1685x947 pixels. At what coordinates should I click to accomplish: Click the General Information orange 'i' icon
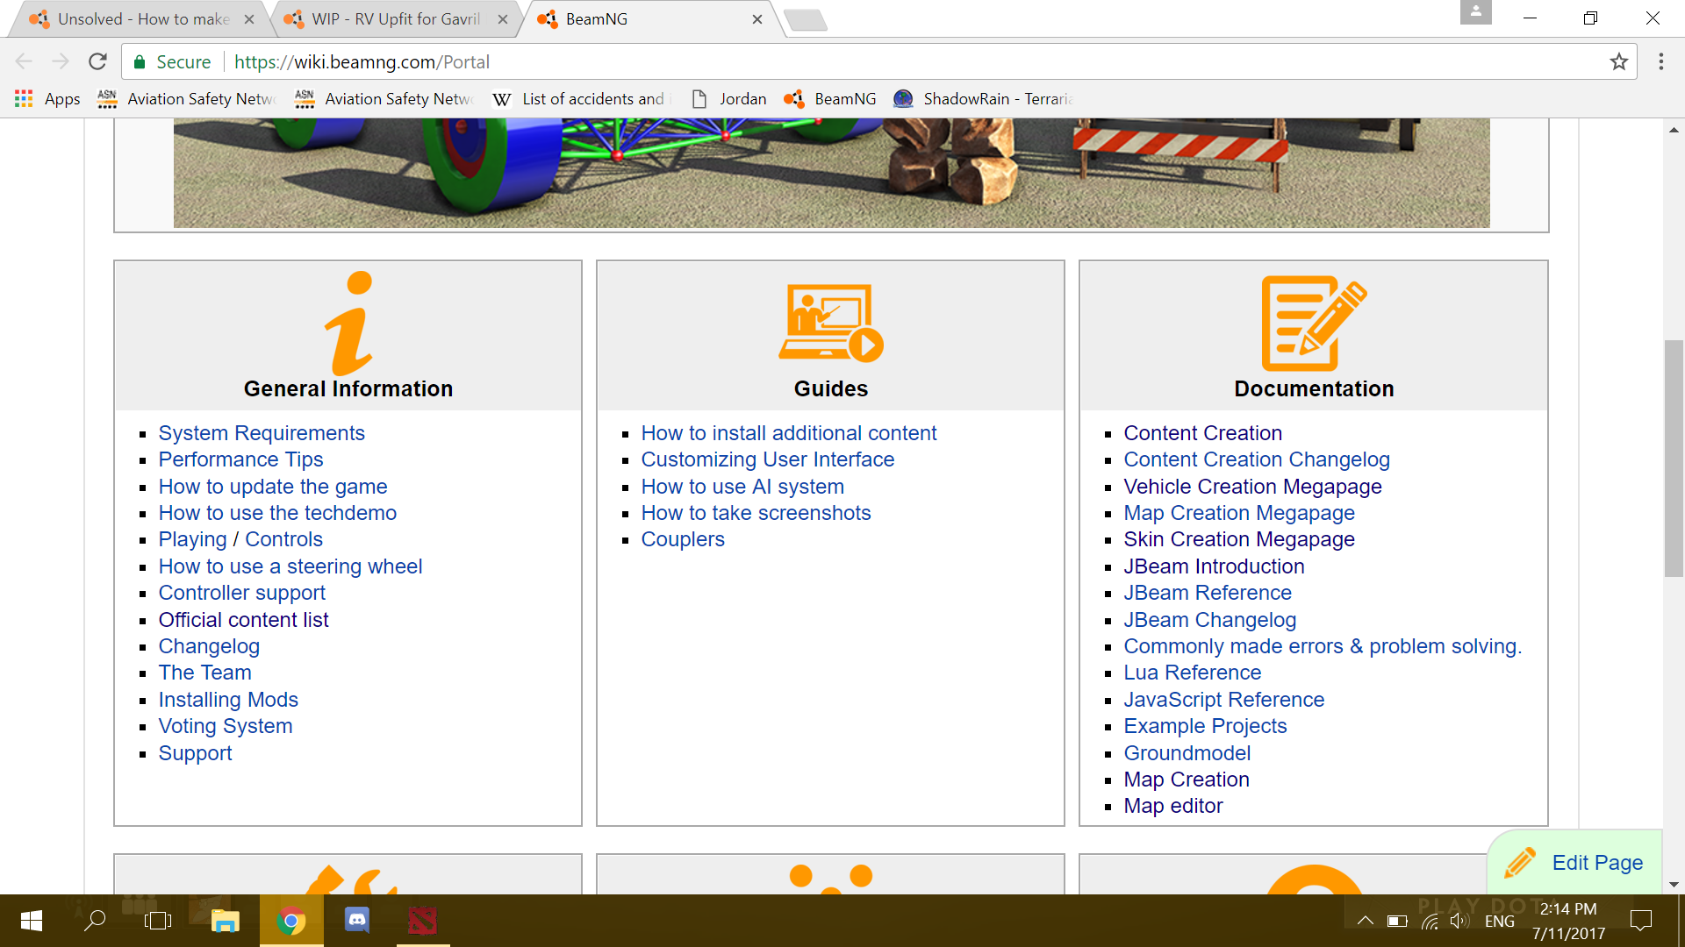(349, 324)
